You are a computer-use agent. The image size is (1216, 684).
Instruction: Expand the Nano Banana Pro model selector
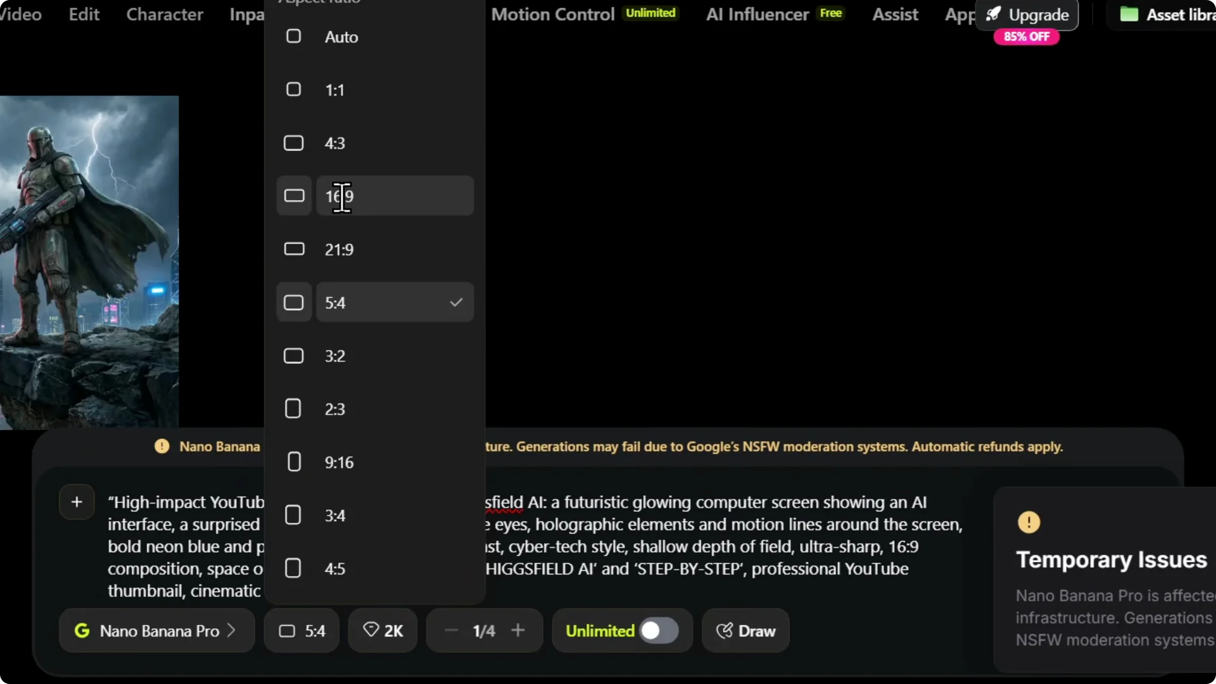pyautogui.click(x=230, y=630)
